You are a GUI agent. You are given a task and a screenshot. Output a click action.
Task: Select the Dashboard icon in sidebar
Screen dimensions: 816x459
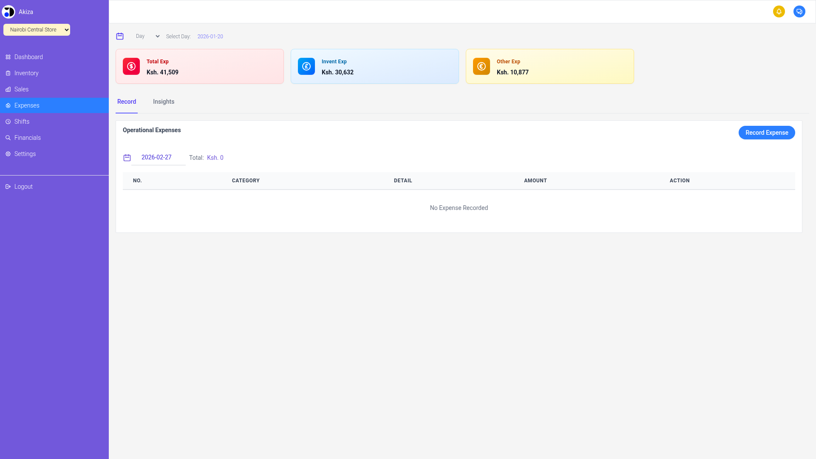(8, 57)
